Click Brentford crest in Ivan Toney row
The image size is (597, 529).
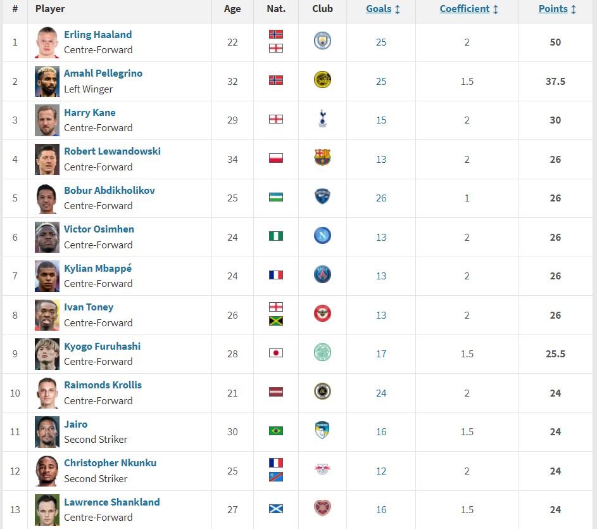(322, 314)
